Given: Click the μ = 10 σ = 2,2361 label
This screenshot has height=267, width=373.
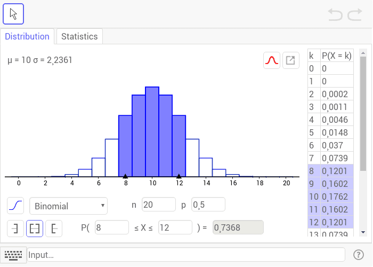Looking at the screenshot, I should [40, 60].
